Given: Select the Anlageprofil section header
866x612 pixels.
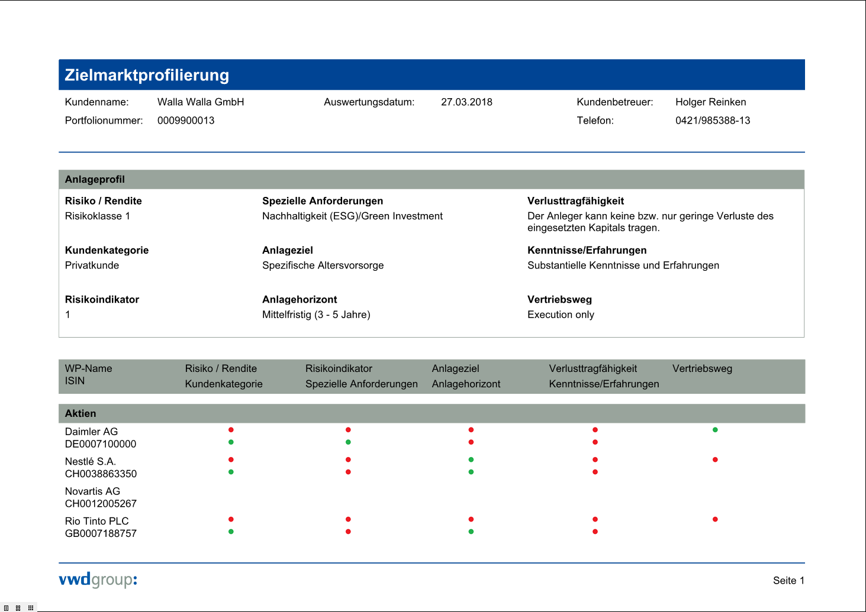Looking at the screenshot, I should (95, 179).
